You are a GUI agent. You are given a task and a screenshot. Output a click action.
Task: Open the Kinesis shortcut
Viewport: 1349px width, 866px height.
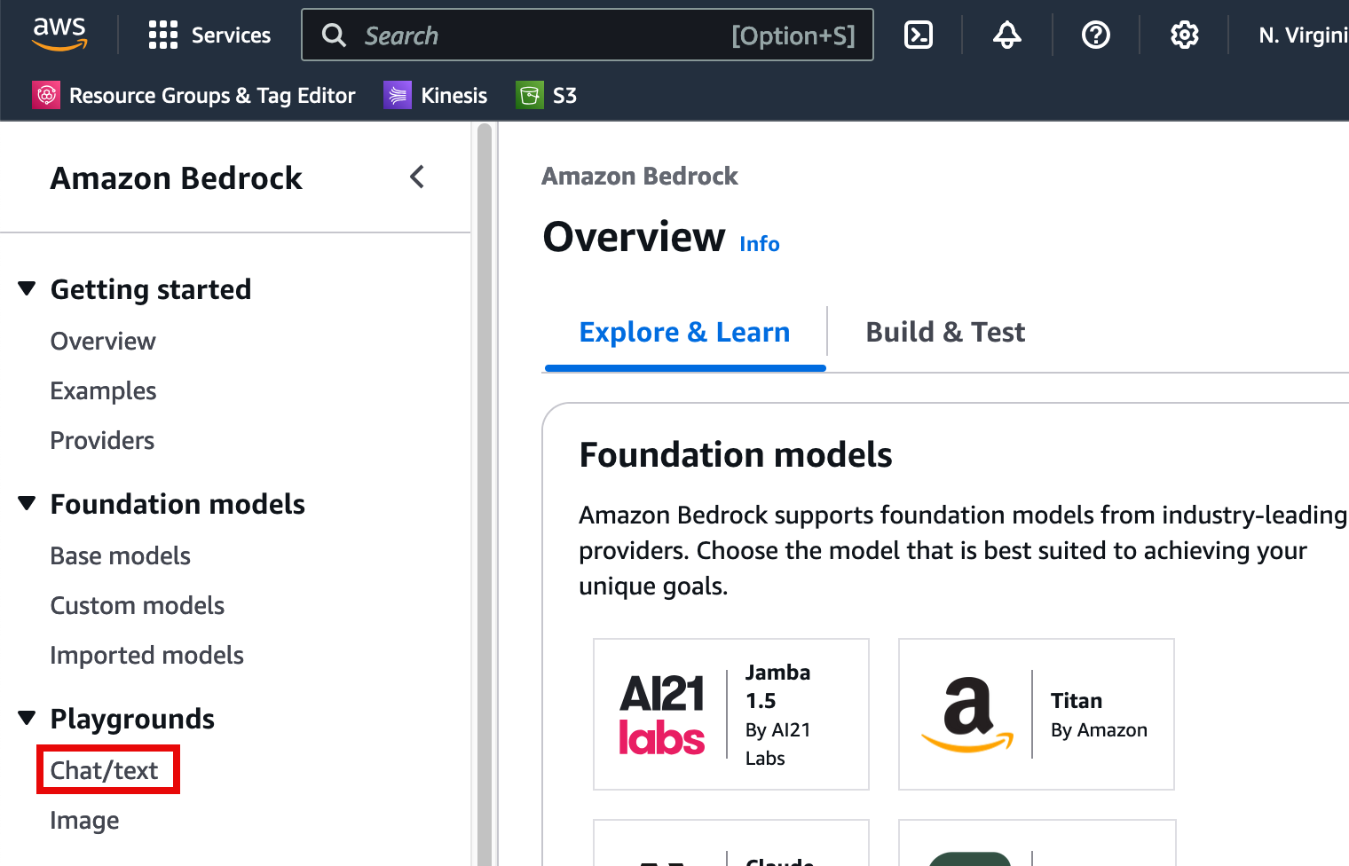pos(436,96)
